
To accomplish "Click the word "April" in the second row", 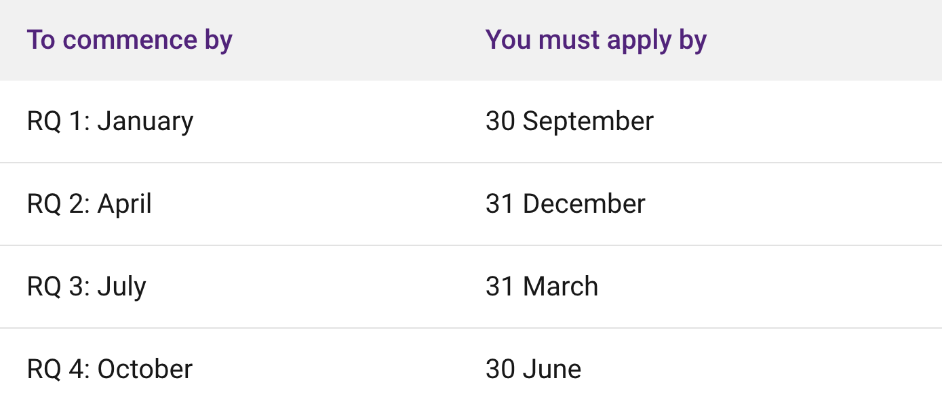I will tap(125, 205).
